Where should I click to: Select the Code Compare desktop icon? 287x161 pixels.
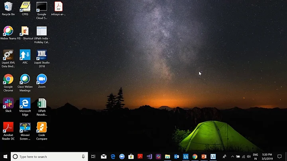click(42, 131)
